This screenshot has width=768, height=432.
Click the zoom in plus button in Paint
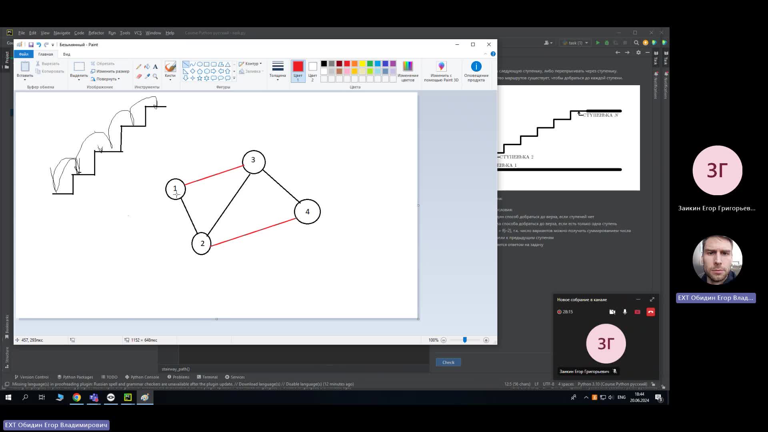[486, 340]
